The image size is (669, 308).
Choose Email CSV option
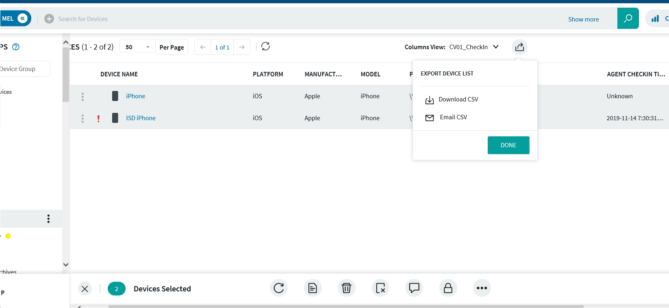(453, 117)
